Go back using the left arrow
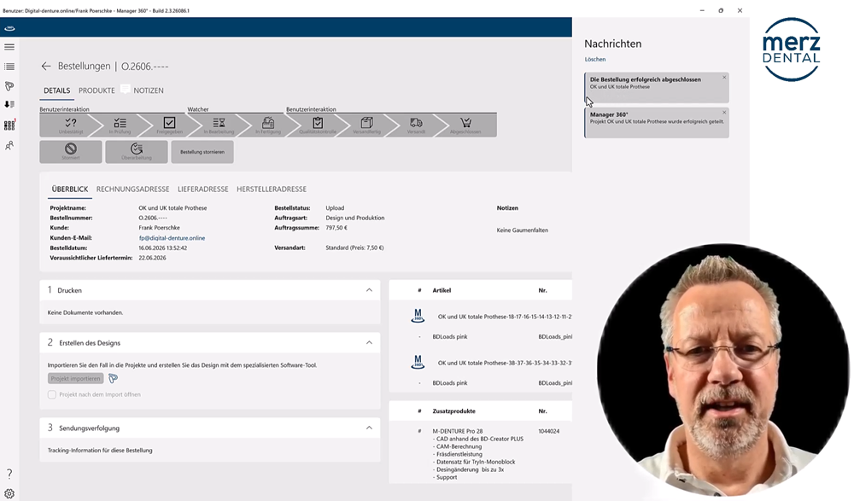Viewport: 854px width, 501px height. [x=46, y=66]
